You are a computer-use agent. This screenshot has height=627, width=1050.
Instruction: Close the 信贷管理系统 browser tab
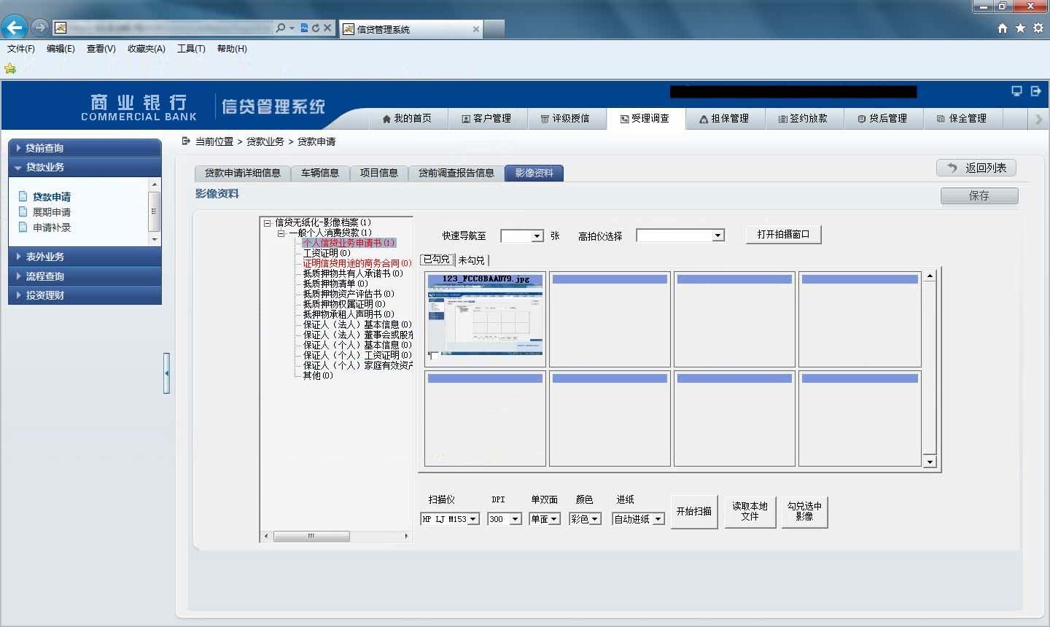tap(476, 29)
